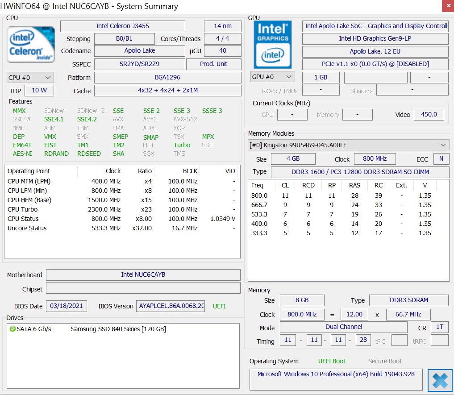Click the Intel Graphics logo
The image size is (454, 395).
[x=273, y=45]
